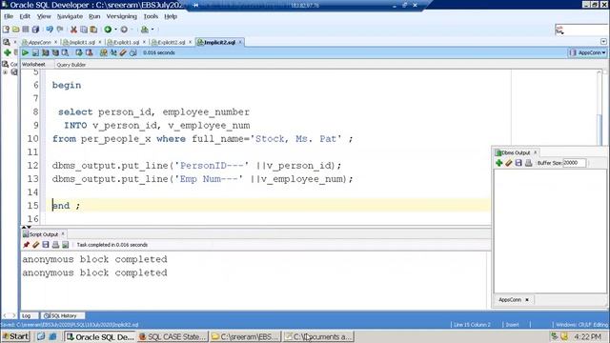Click the Unshared SQL Worksheet icon
The height and width of the screenshot is (343, 610).
click(104, 52)
